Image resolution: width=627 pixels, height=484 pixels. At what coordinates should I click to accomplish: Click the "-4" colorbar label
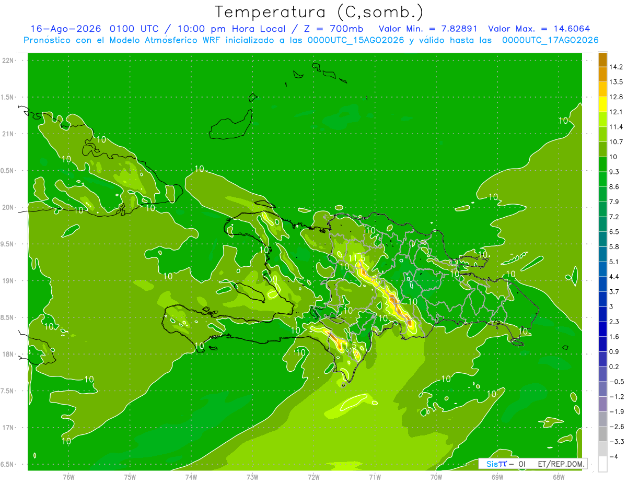(615, 457)
